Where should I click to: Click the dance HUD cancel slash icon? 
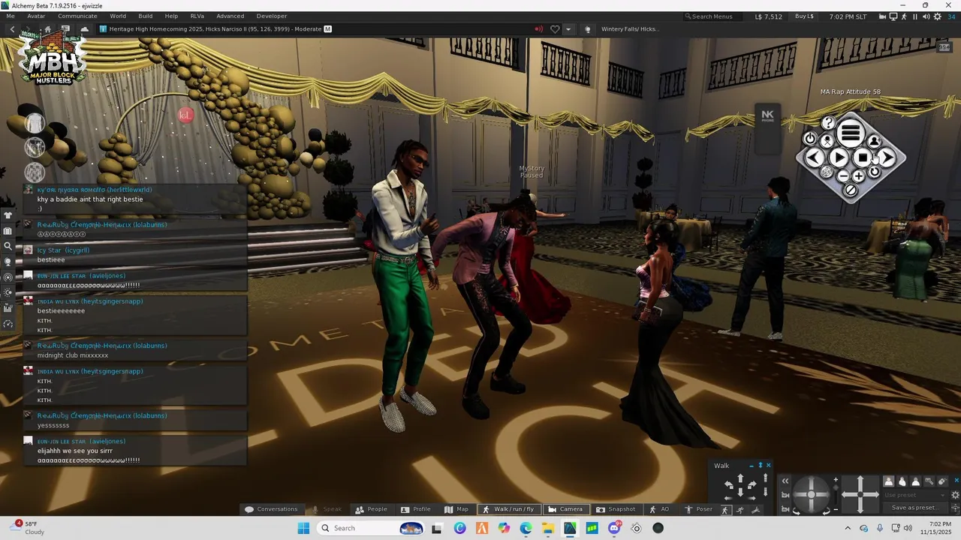[x=851, y=190]
